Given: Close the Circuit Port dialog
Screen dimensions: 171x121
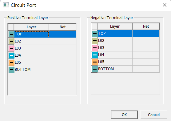Looking at the screenshot, I should point(165,5).
